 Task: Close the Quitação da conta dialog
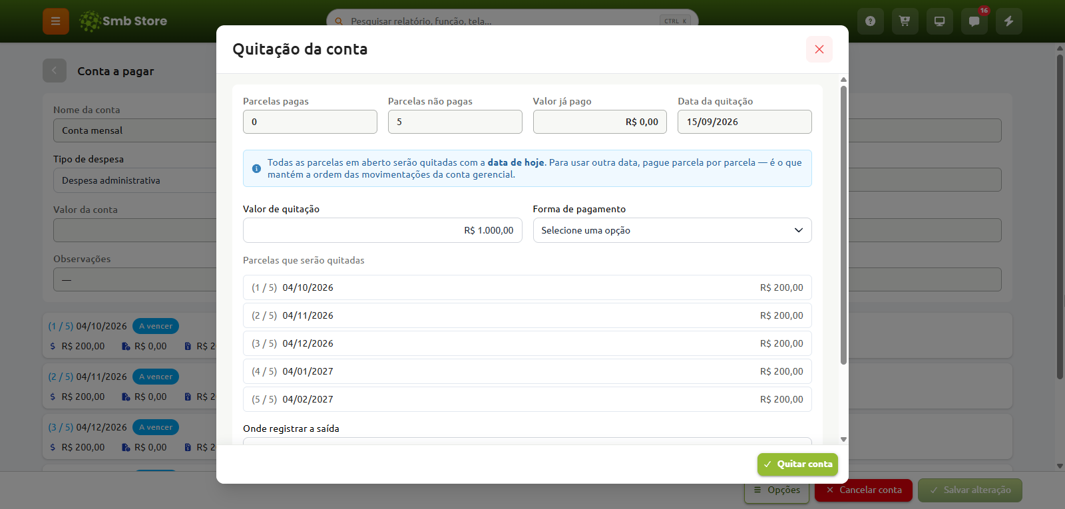click(819, 49)
